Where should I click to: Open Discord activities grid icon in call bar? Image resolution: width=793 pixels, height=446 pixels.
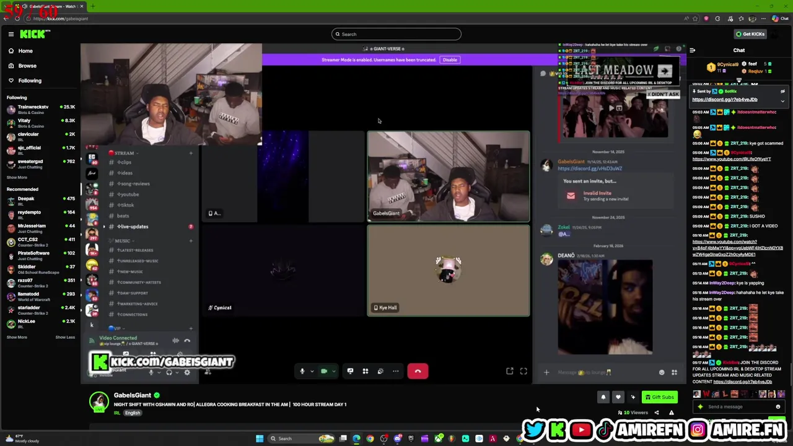click(x=366, y=371)
